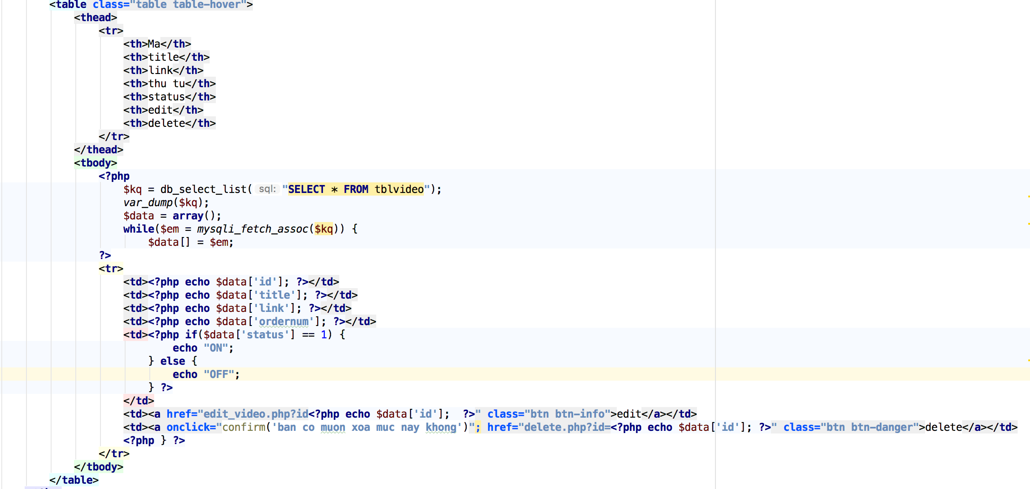Click the edit_video.php?id href value
The height and width of the screenshot is (489, 1030).
coord(255,414)
